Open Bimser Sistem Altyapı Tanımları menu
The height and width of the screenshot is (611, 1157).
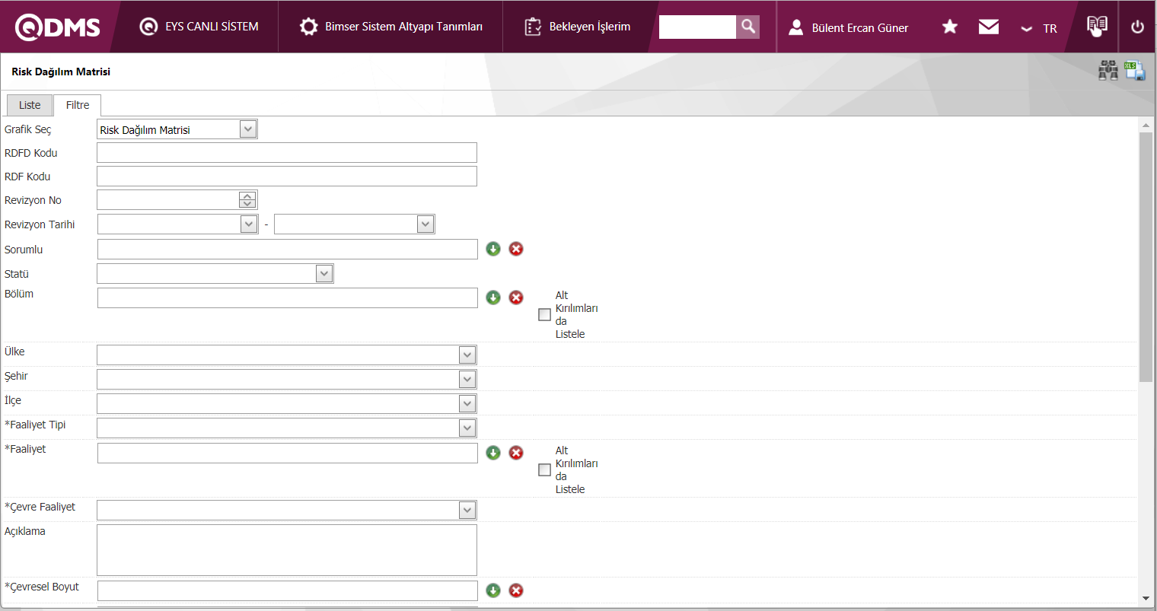coord(391,27)
